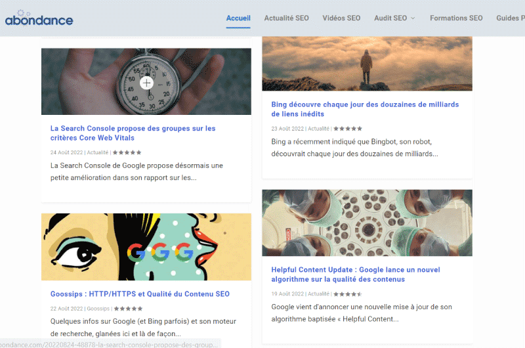
Task: Click the Actualité category under 23 Août 2022
Action: pos(318,129)
